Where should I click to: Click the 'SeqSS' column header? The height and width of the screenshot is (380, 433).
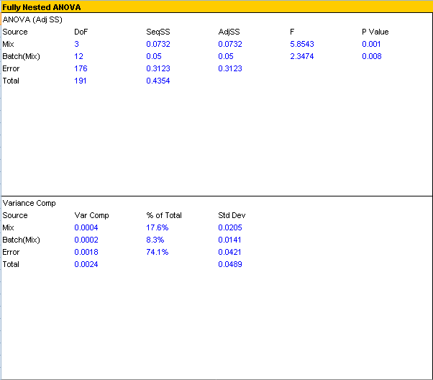(x=158, y=32)
